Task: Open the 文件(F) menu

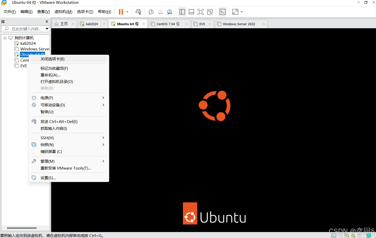Action: [x=10, y=12]
